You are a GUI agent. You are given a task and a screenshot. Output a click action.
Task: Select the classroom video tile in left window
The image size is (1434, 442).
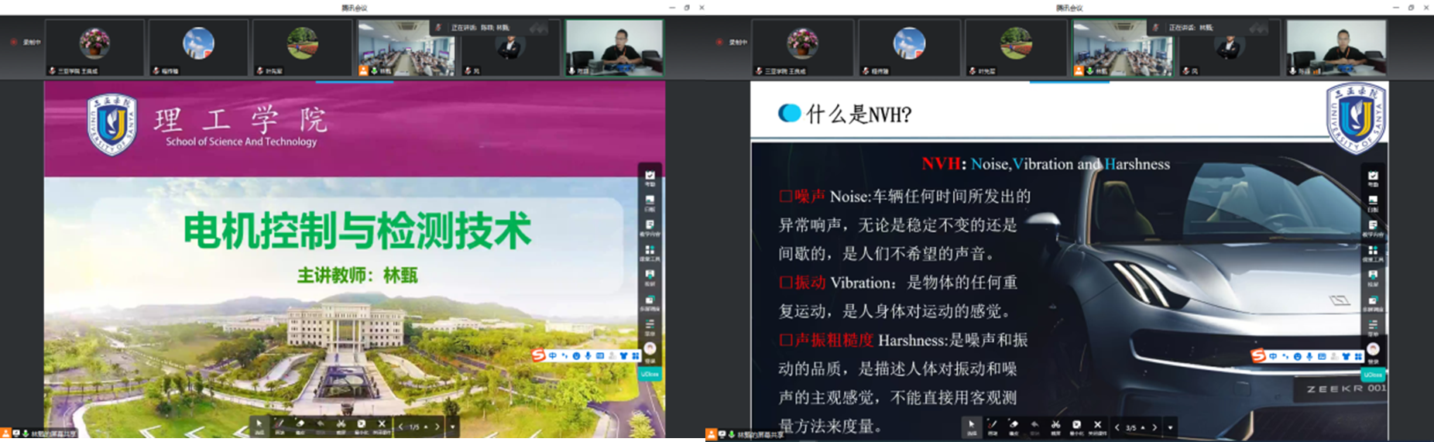point(407,48)
